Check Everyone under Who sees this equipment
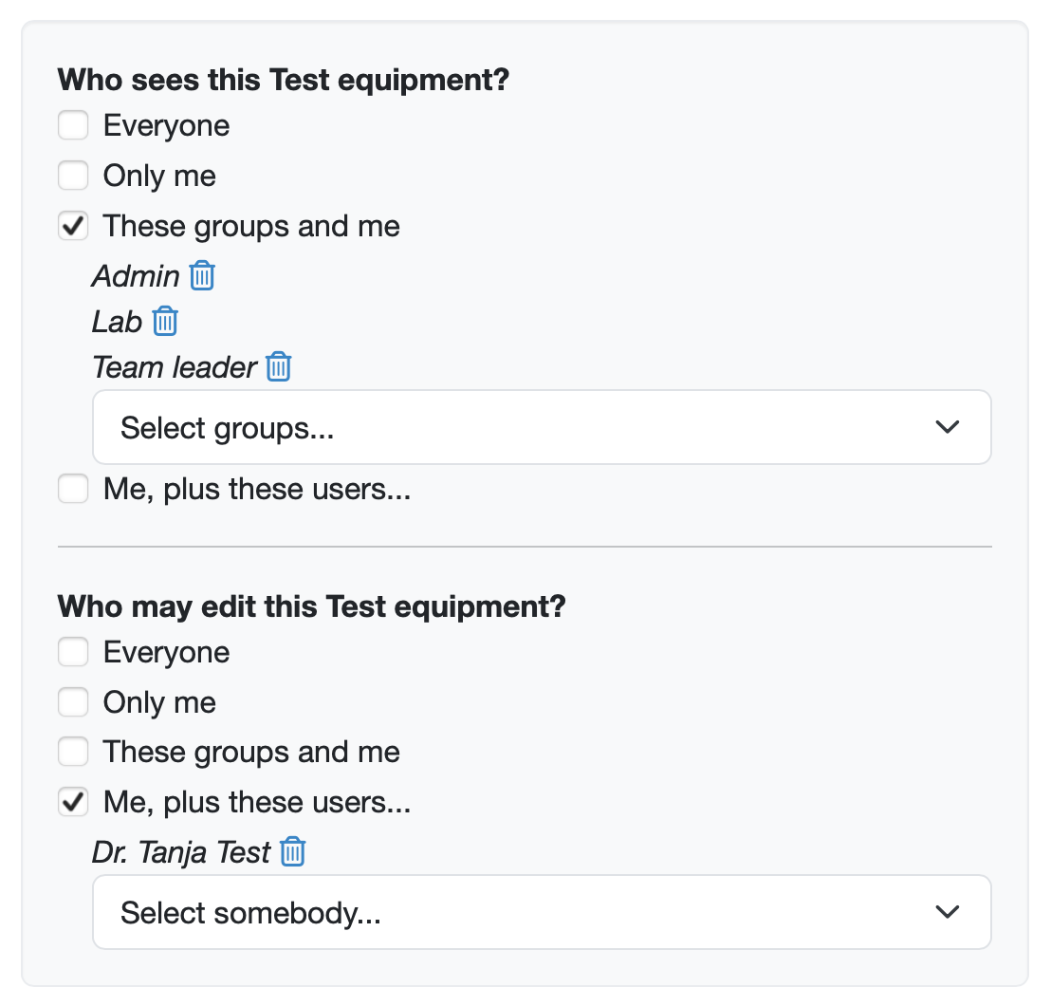The image size is (1051, 1006). coord(73,125)
